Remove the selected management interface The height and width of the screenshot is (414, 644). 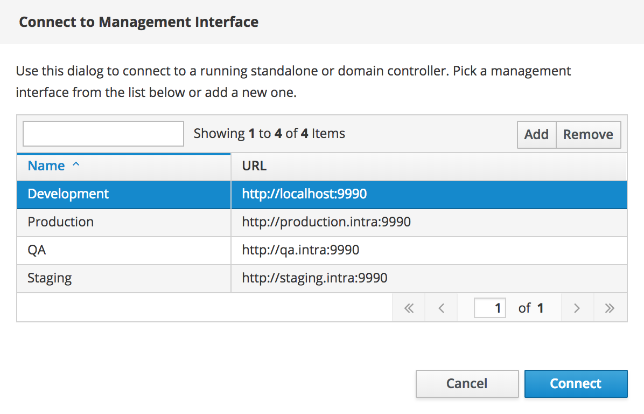[x=588, y=134]
